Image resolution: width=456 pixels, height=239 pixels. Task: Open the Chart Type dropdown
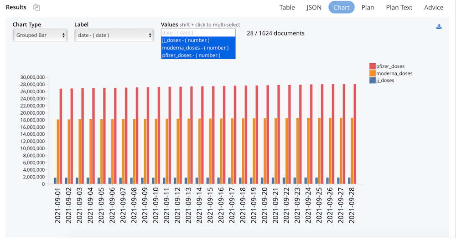[40, 35]
